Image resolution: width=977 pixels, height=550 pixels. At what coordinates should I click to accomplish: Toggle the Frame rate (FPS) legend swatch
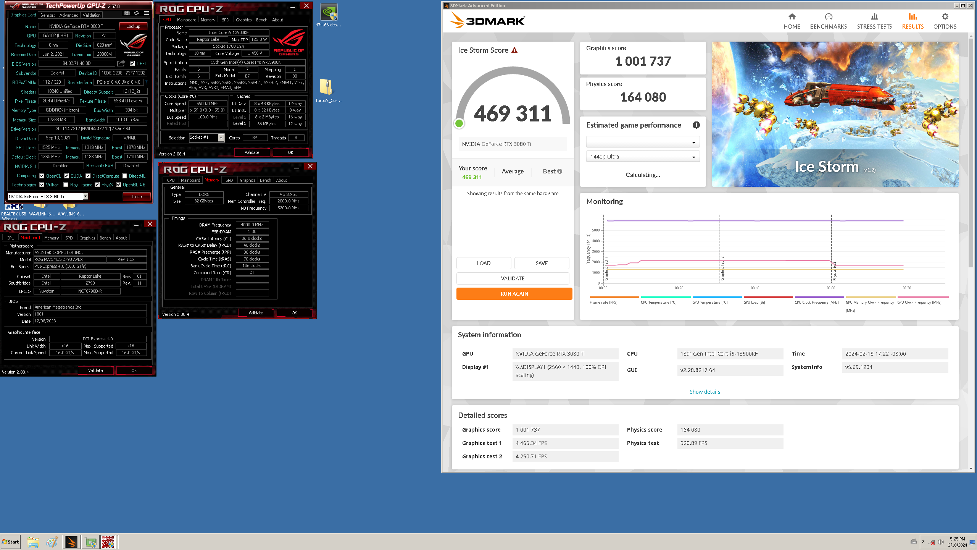pyautogui.click(x=614, y=297)
